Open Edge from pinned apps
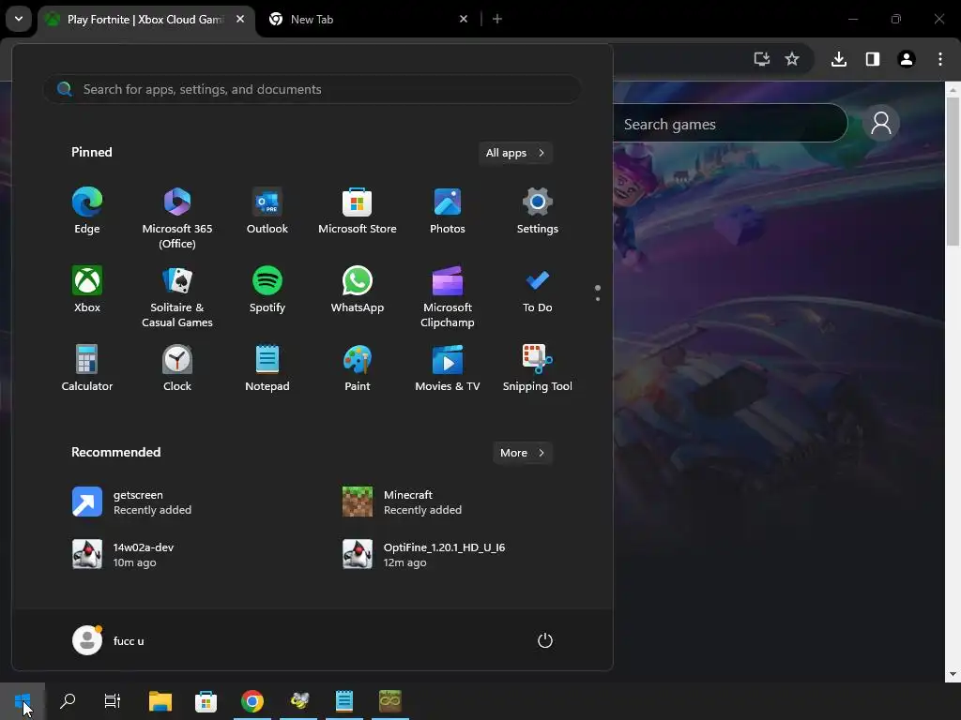Image resolution: width=961 pixels, height=720 pixels. [87, 211]
